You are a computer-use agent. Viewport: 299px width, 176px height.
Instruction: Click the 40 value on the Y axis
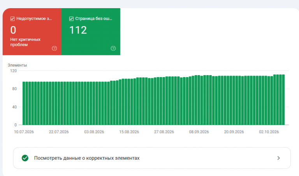(14, 107)
